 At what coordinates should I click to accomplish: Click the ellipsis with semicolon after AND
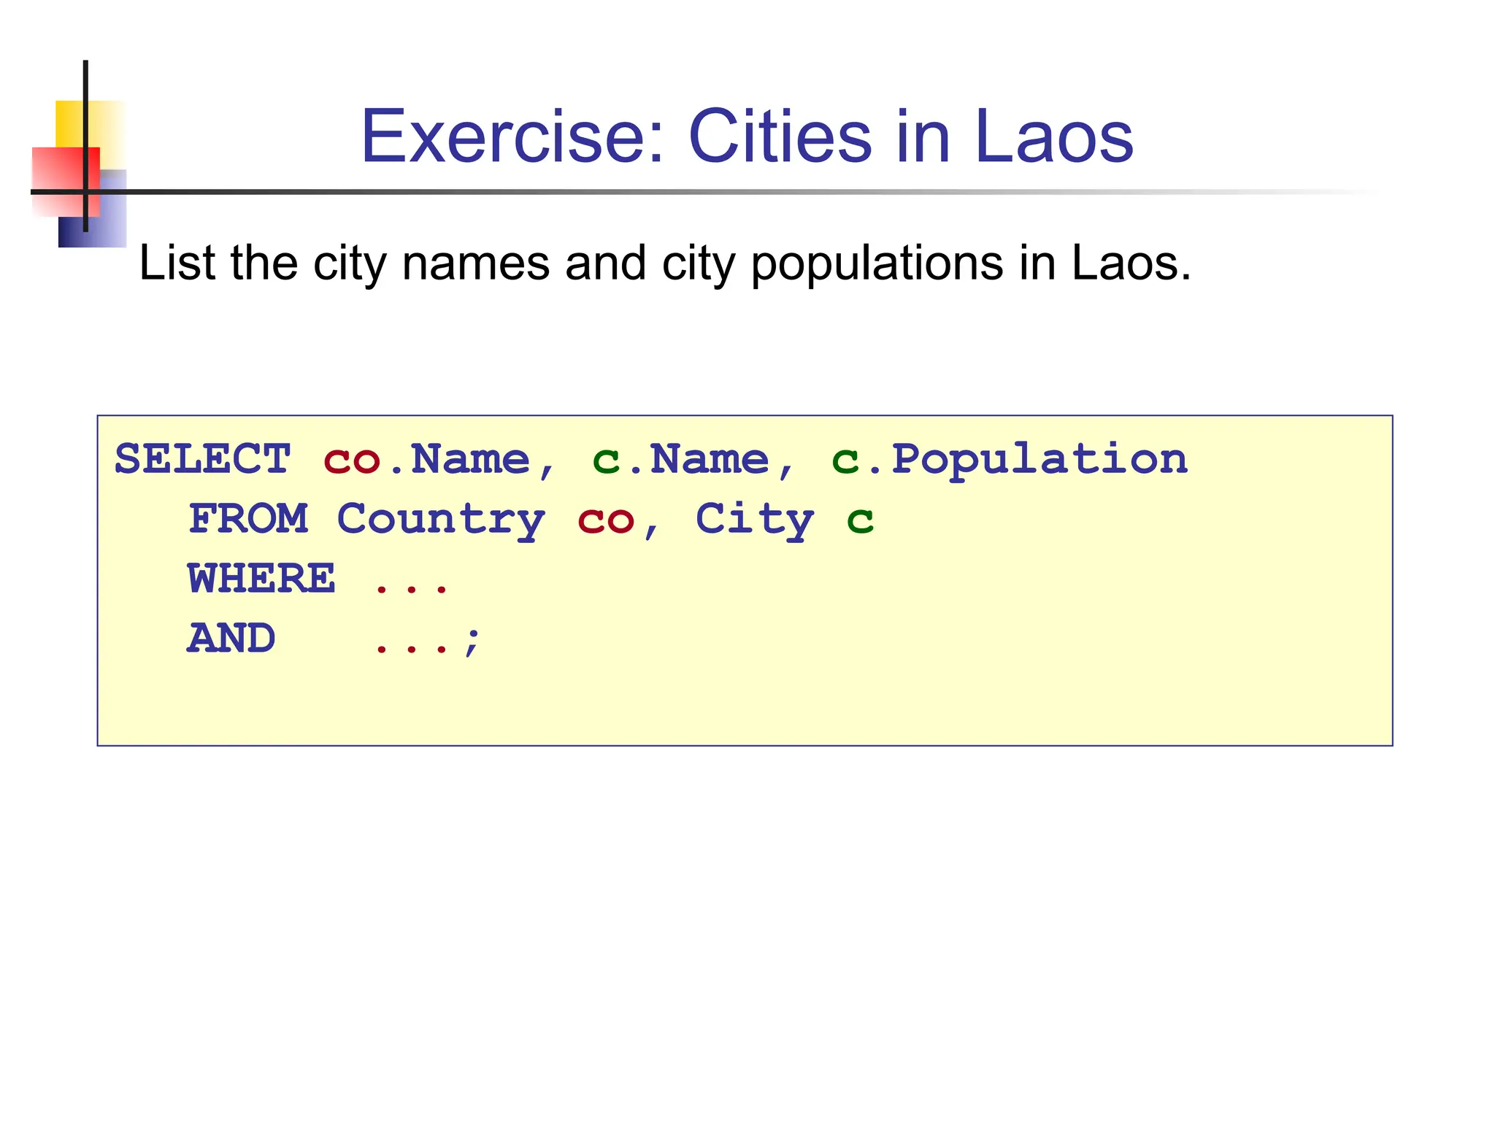(427, 642)
